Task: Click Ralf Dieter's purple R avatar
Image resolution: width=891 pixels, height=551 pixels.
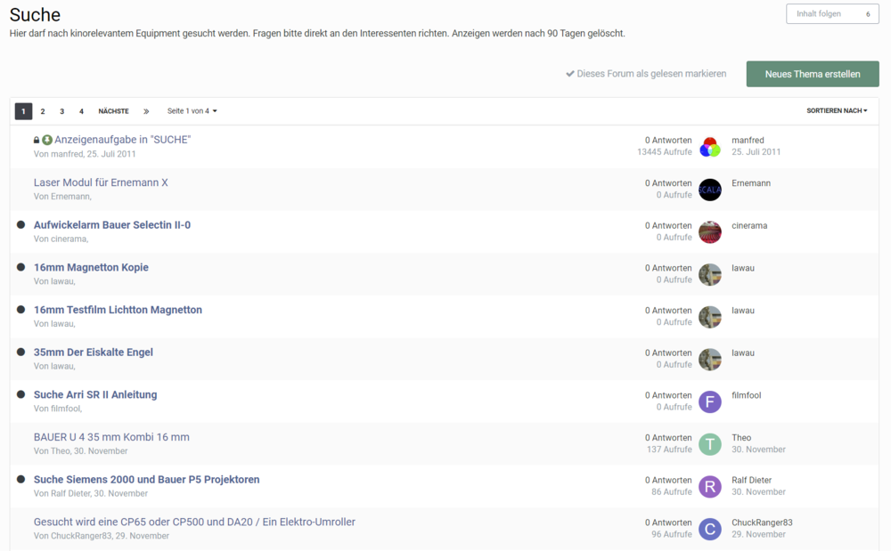Action: 709,486
